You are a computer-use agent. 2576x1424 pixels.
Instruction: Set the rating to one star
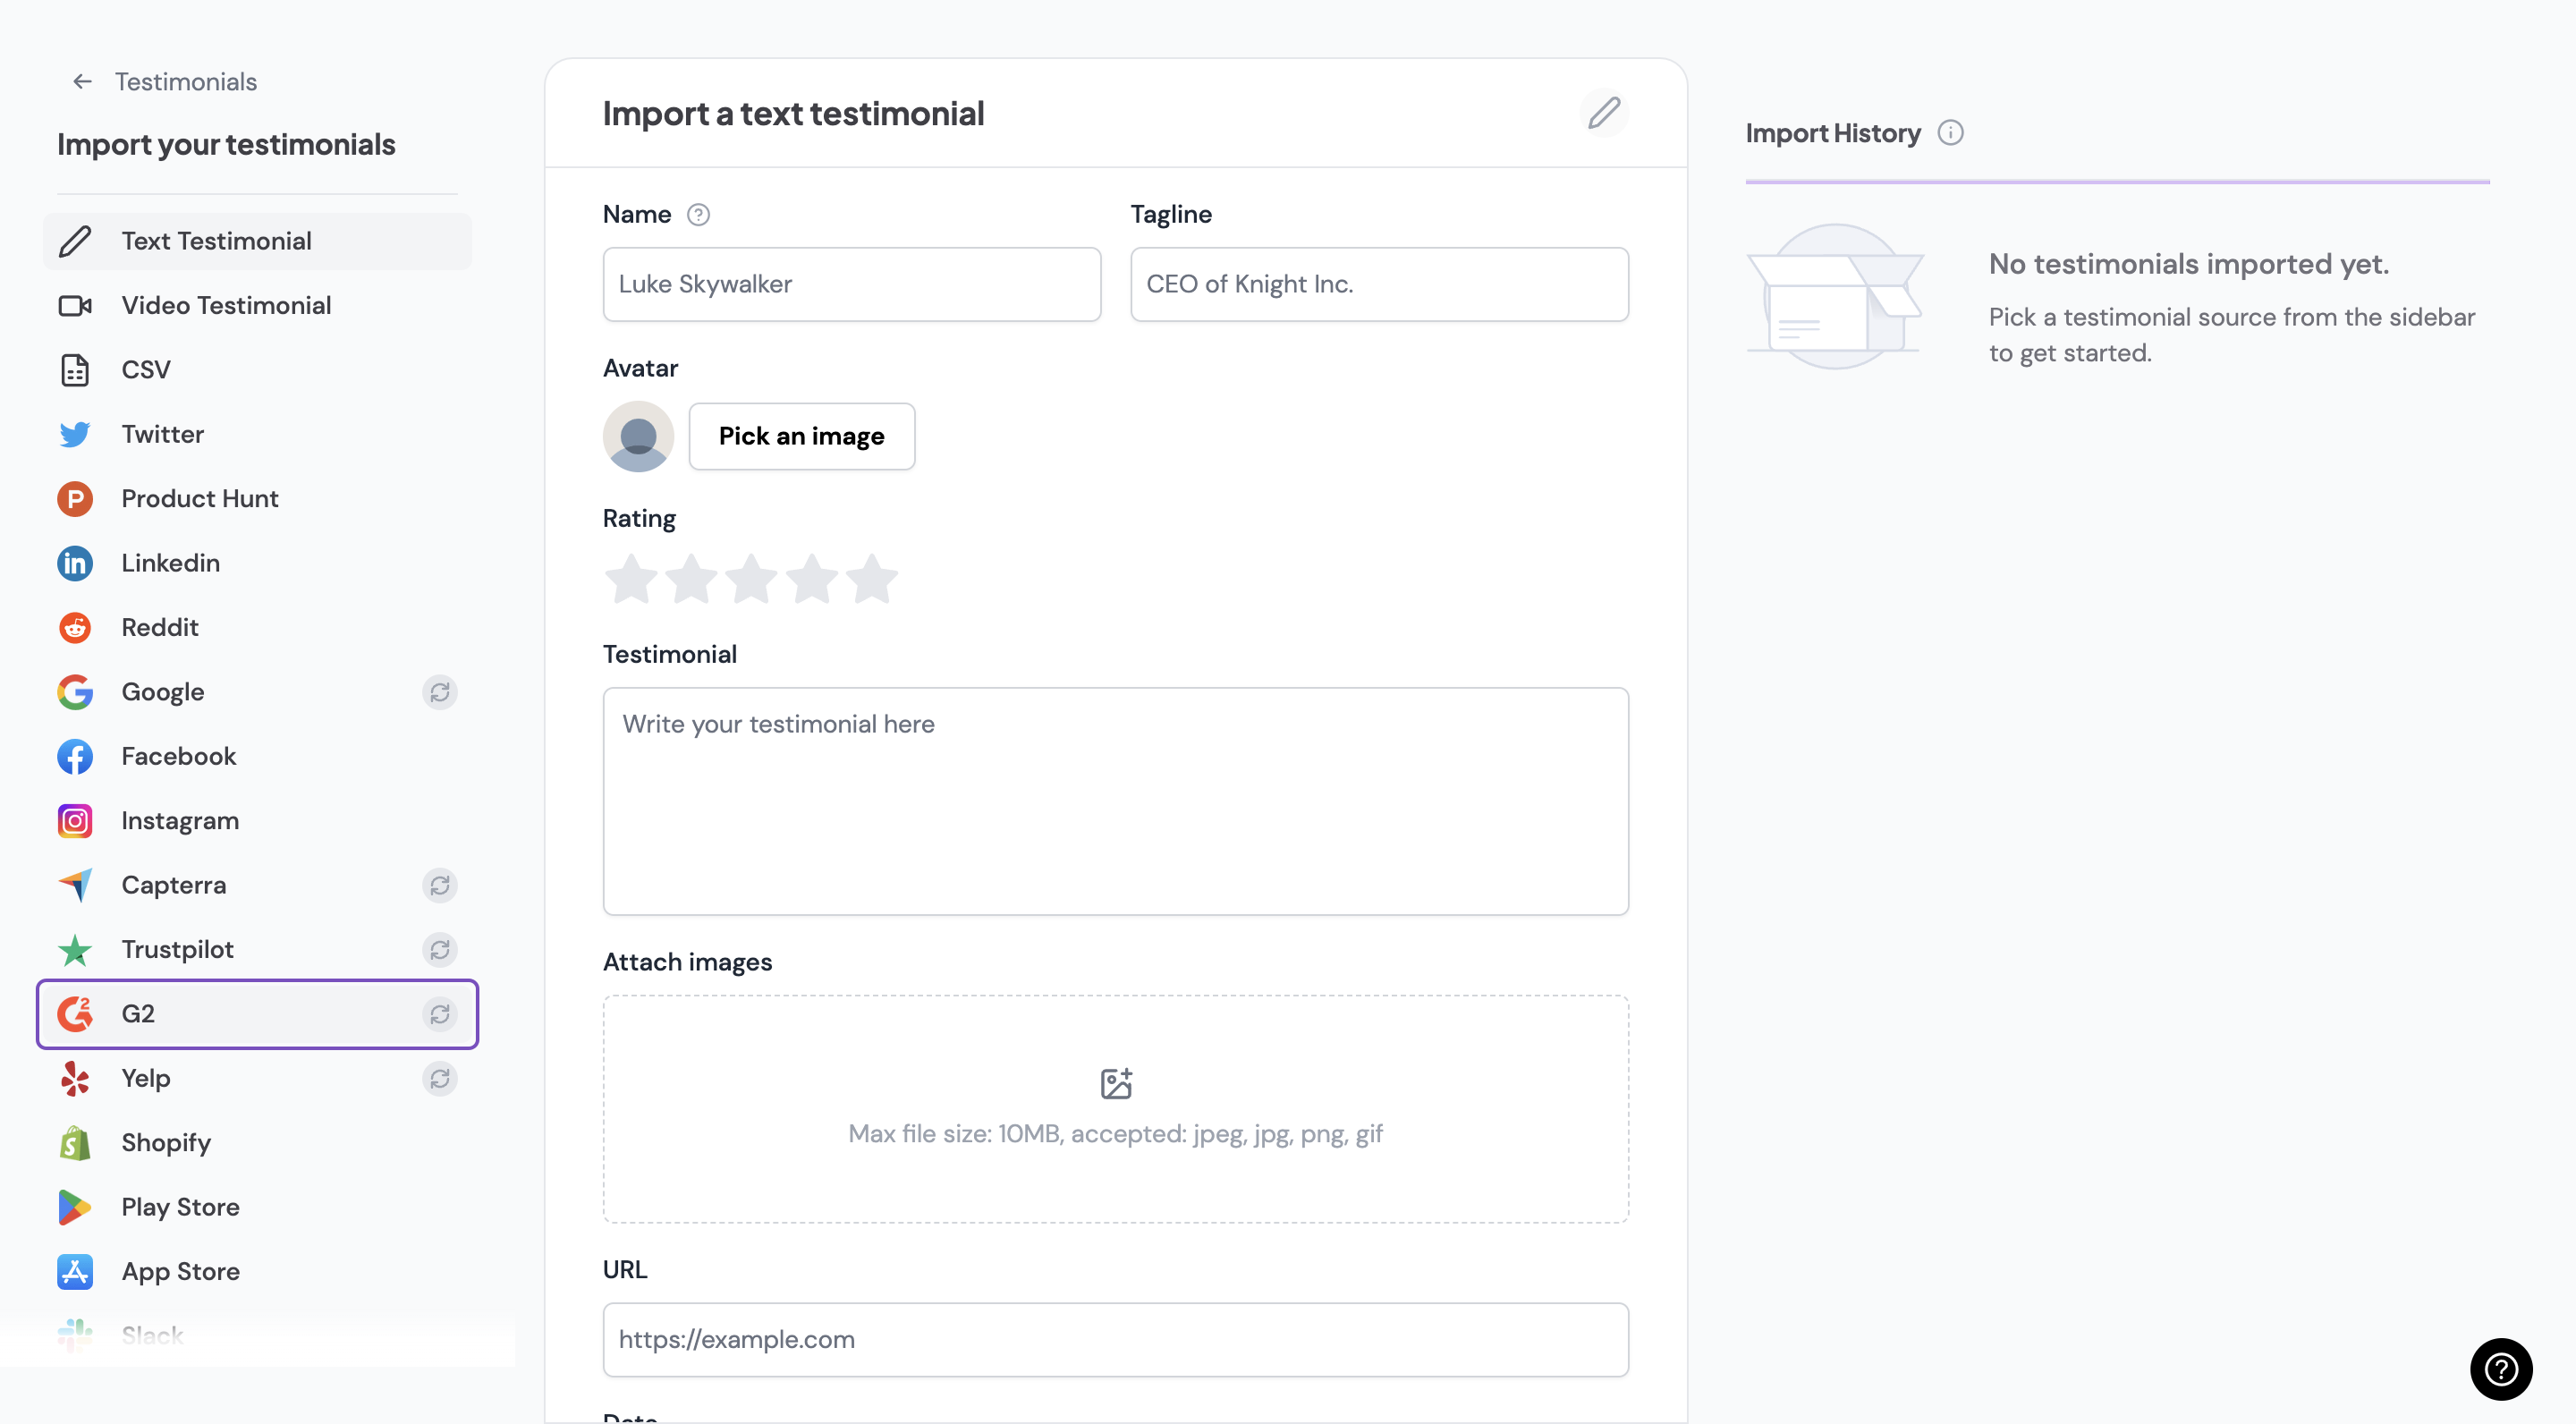tap(632, 579)
